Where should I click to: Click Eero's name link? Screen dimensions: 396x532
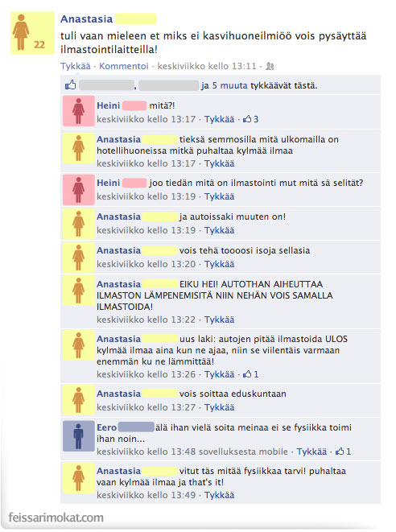106,427
